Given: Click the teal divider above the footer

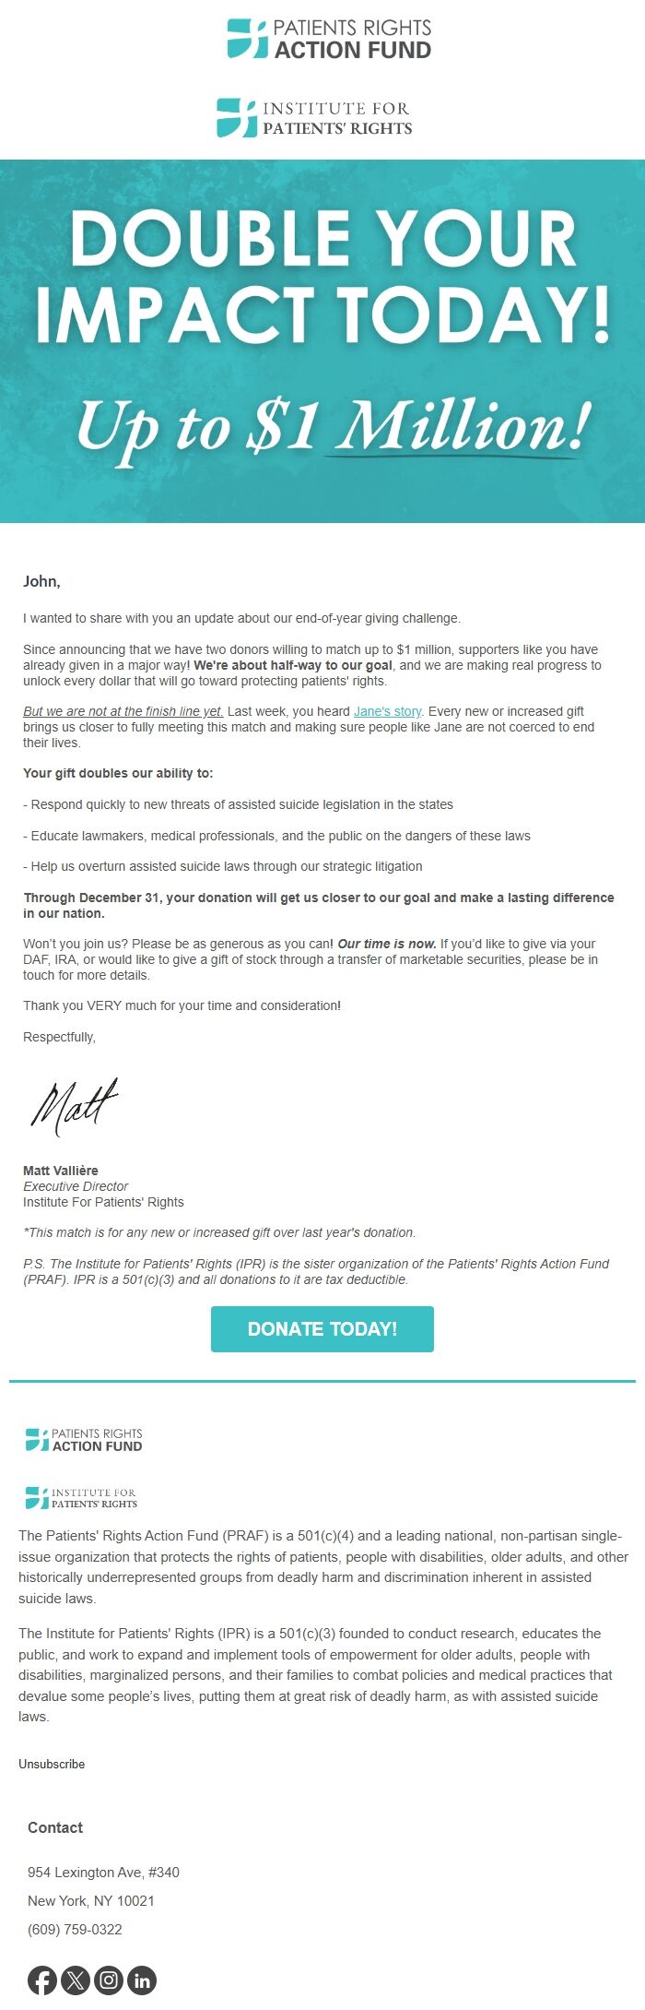Looking at the screenshot, I should (x=322, y=1380).
